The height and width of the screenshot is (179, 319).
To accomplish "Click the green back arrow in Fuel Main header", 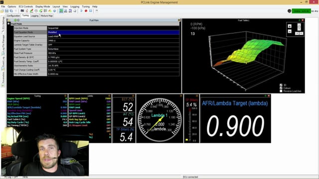I will pos(15,20).
